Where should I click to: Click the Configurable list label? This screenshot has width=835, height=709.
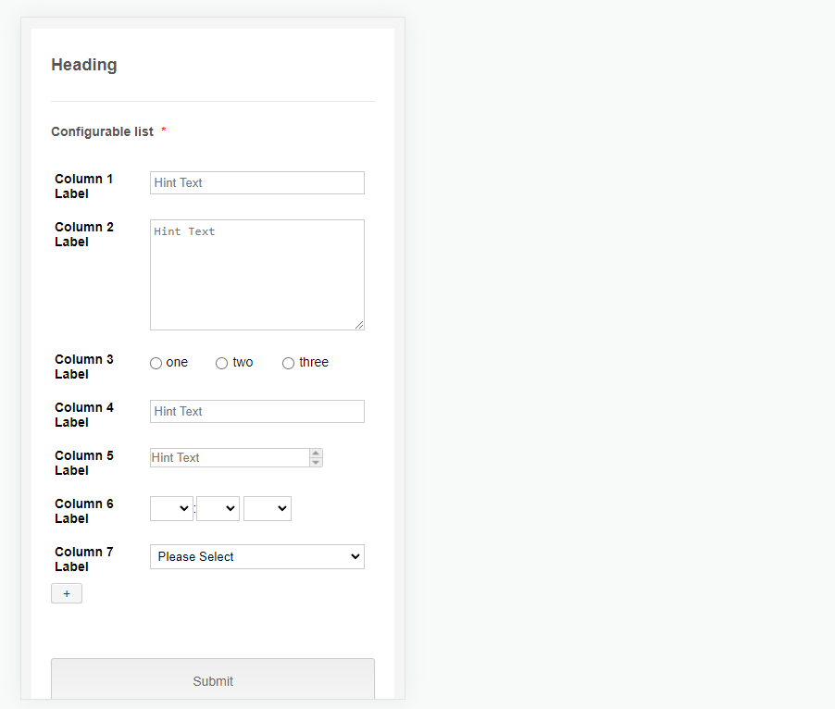click(x=102, y=131)
